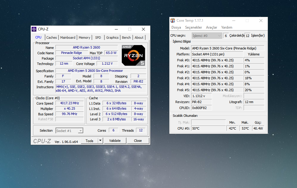This screenshot has height=188, width=297.
Task: Close the Core Temp window with X
Action: (x=261, y=21)
